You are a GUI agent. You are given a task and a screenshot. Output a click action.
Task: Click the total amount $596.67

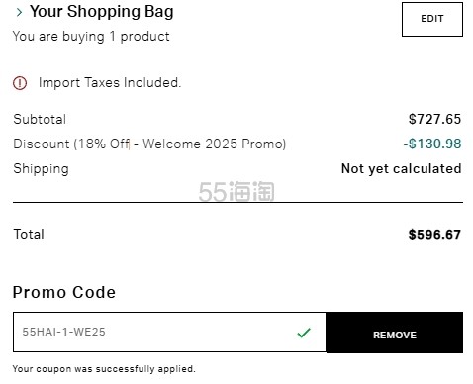[x=434, y=235]
